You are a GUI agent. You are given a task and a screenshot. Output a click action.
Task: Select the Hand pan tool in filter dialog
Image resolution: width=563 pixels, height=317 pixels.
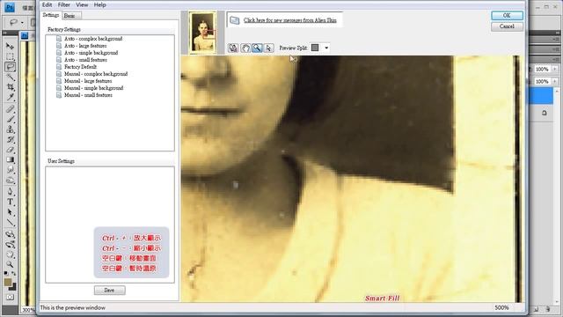245,48
